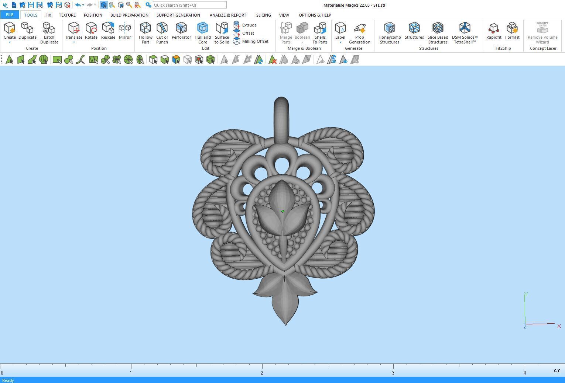Click the Mark Triangle tool icon
The width and height of the screenshot is (565, 383).
[9, 59]
